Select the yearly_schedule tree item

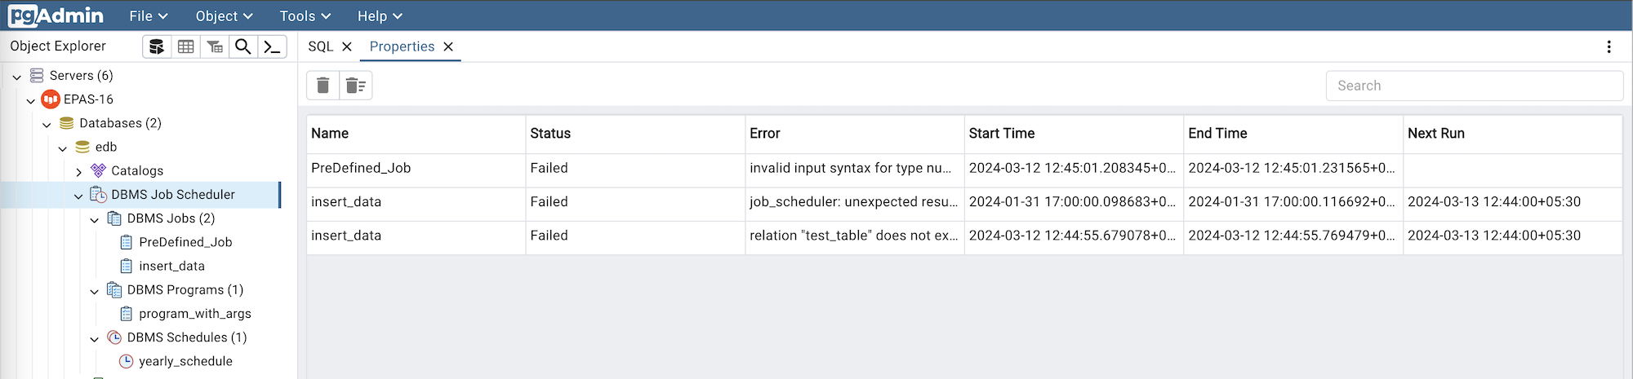click(x=185, y=361)
